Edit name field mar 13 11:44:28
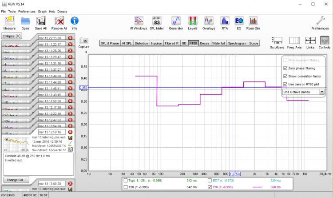Viewport: 333px width, 198px height. click(x=52, y=82)
